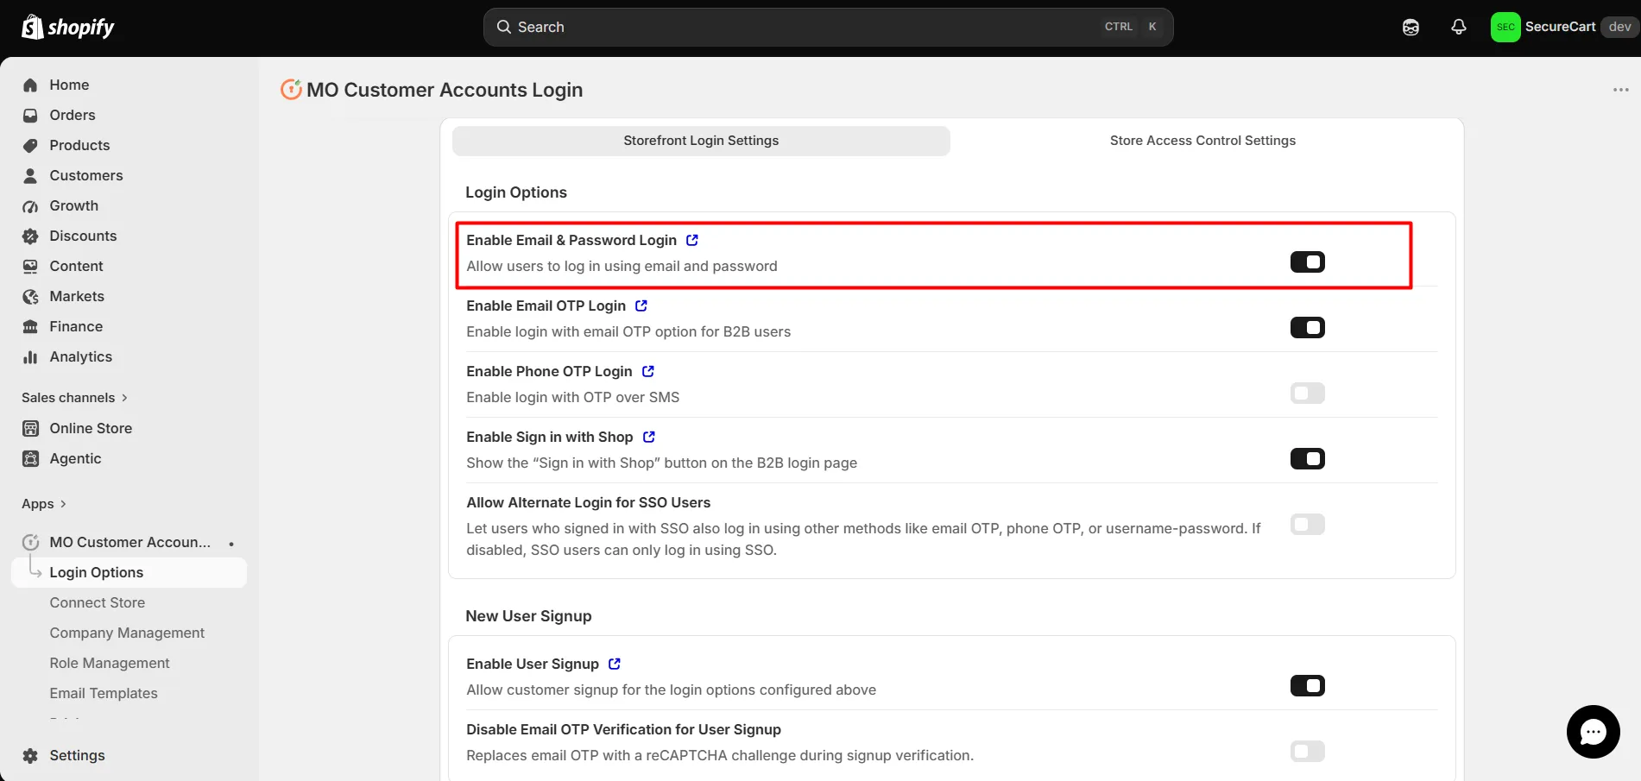Open external link icon beside Enable User Signup
The image size is (1641, 781).
[614, 664]
